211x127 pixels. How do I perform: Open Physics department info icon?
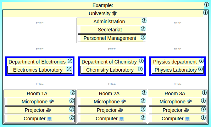click(x=201, y=61)
